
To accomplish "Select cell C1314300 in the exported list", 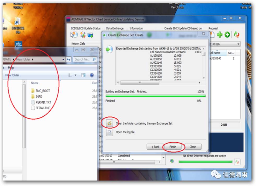I will 156,77.
